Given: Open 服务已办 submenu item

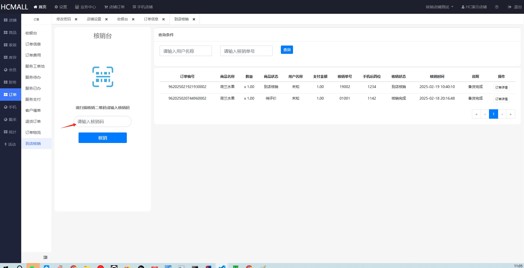Looking at the screenshot, I should pos(36,88).
